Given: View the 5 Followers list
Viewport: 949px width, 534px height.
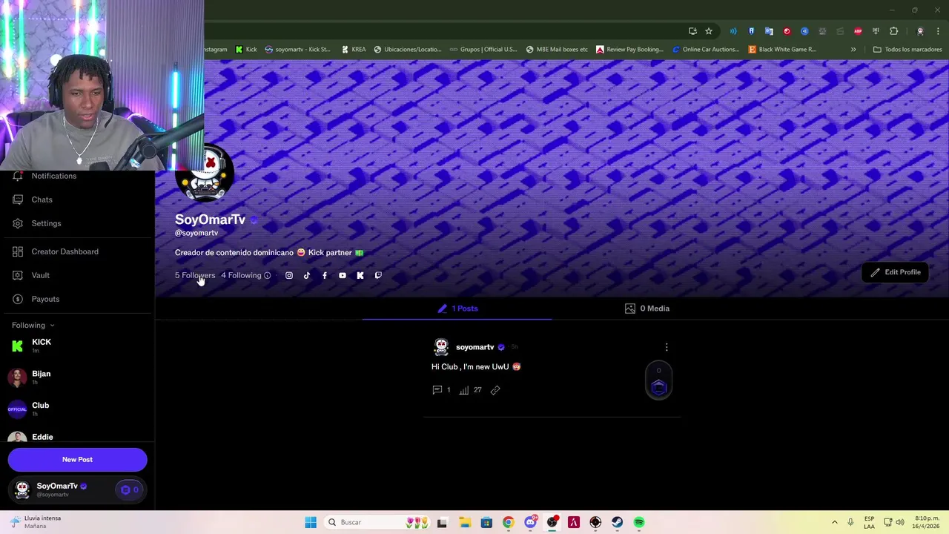Looking at the screenshot, I should pyautogui.click(x=195, y=275).
